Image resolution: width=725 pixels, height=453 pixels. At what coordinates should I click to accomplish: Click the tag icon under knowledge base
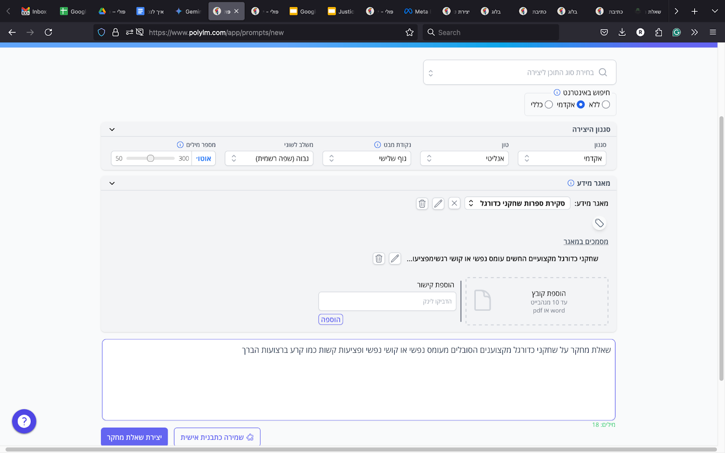coord(599,223)
